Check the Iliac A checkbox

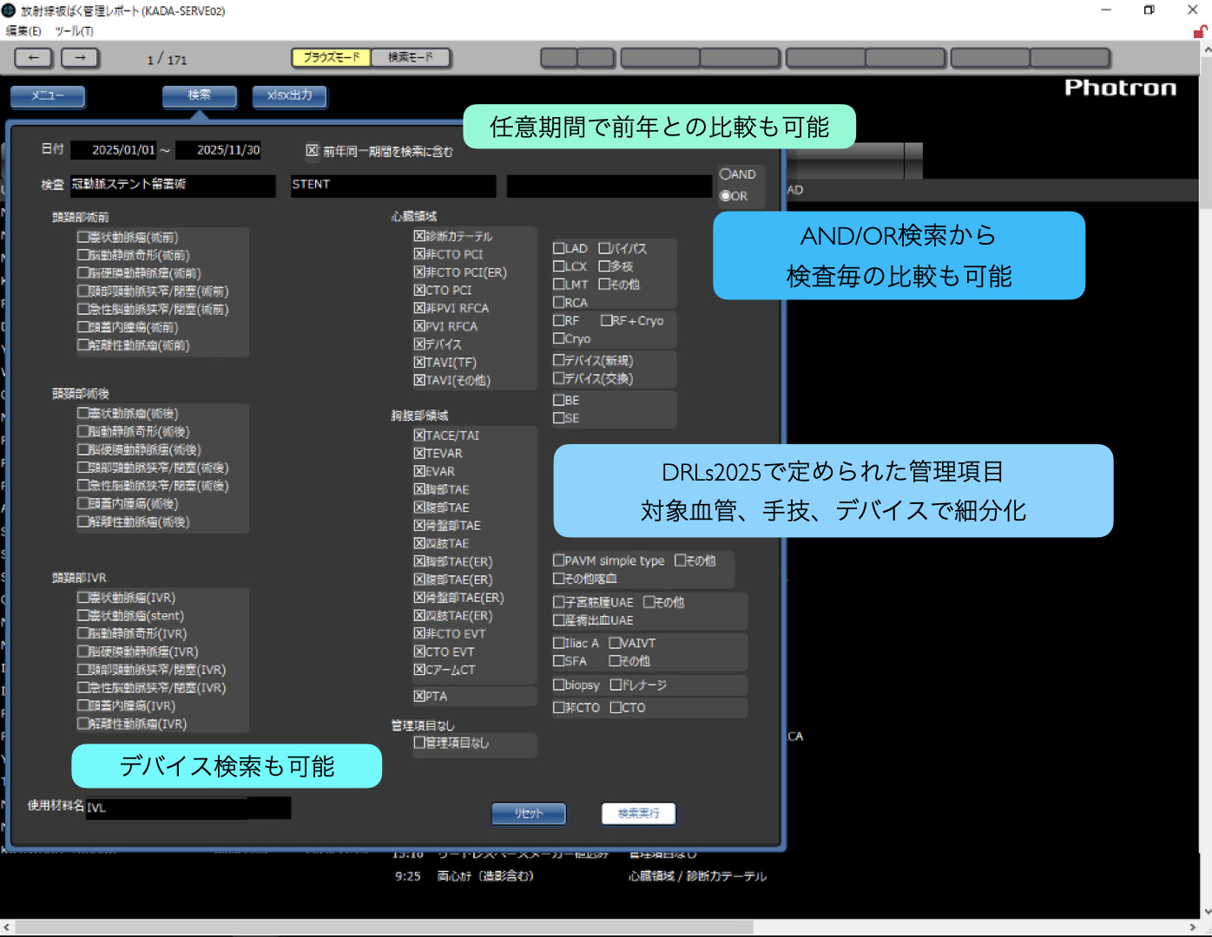[x=559, y=643]
